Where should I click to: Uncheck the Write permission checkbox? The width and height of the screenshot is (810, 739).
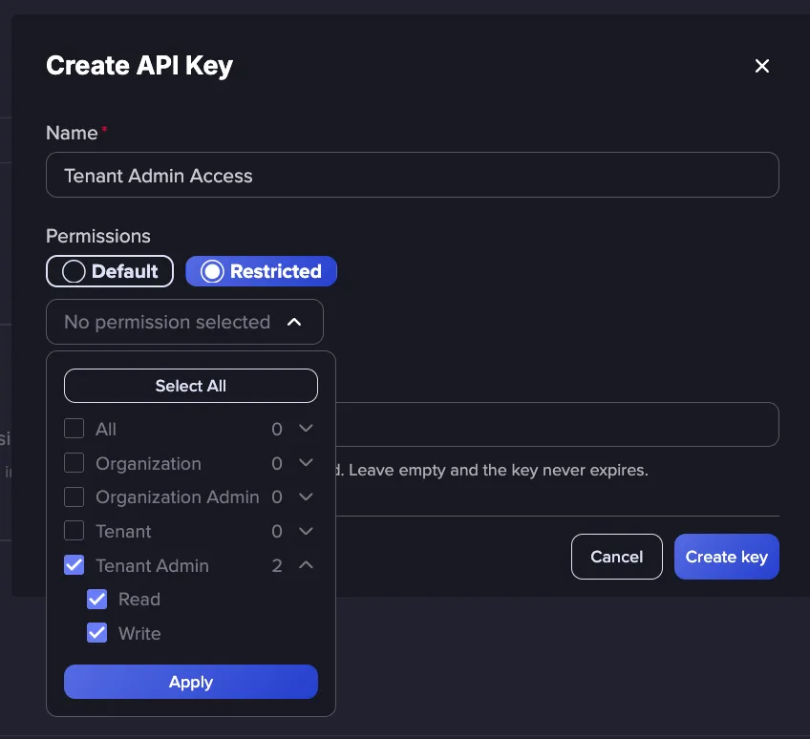pyautogui.click(x=97, y=633)
